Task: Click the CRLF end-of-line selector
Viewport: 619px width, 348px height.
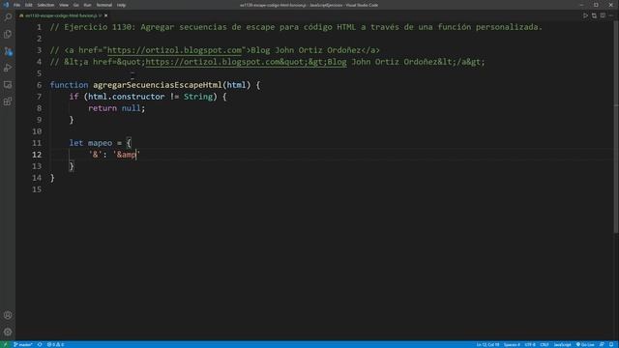Action: click(545, 344)
